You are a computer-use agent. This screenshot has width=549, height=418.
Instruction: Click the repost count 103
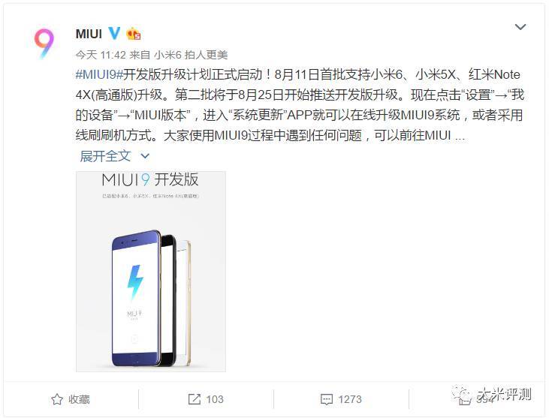click(215, 399)
